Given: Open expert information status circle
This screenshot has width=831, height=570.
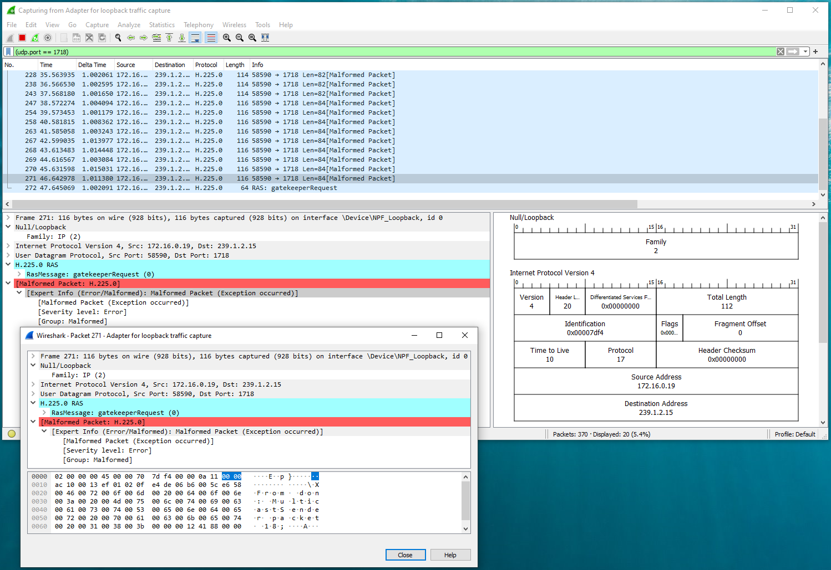Looking at the screenshot, I should point(12,434).
